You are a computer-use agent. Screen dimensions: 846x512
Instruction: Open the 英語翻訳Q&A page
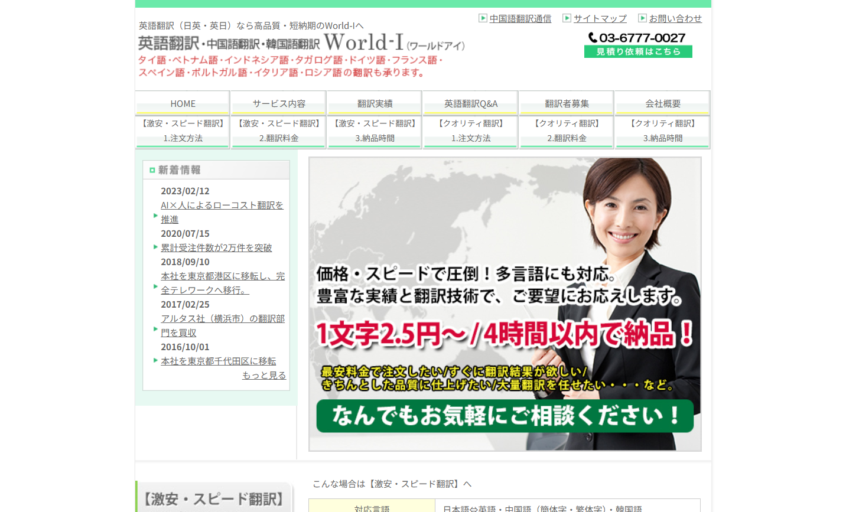(470, 103)
